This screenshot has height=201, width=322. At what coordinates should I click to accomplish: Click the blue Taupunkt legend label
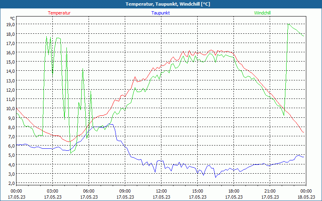[x=161, y=13]
